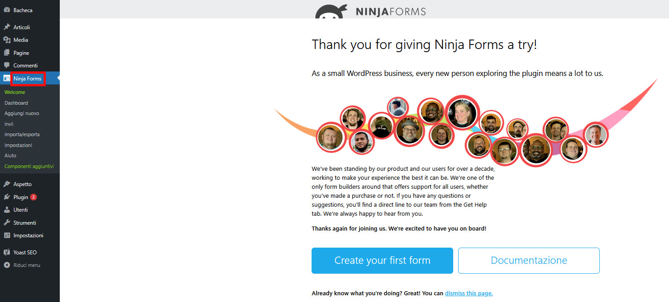Screen dimensions: 669x302
Task: Click the Commenti speech bubble icon
Action: click(x=7, y=66)
